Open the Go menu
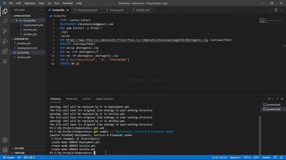286x160 pixels. [50, 3]
